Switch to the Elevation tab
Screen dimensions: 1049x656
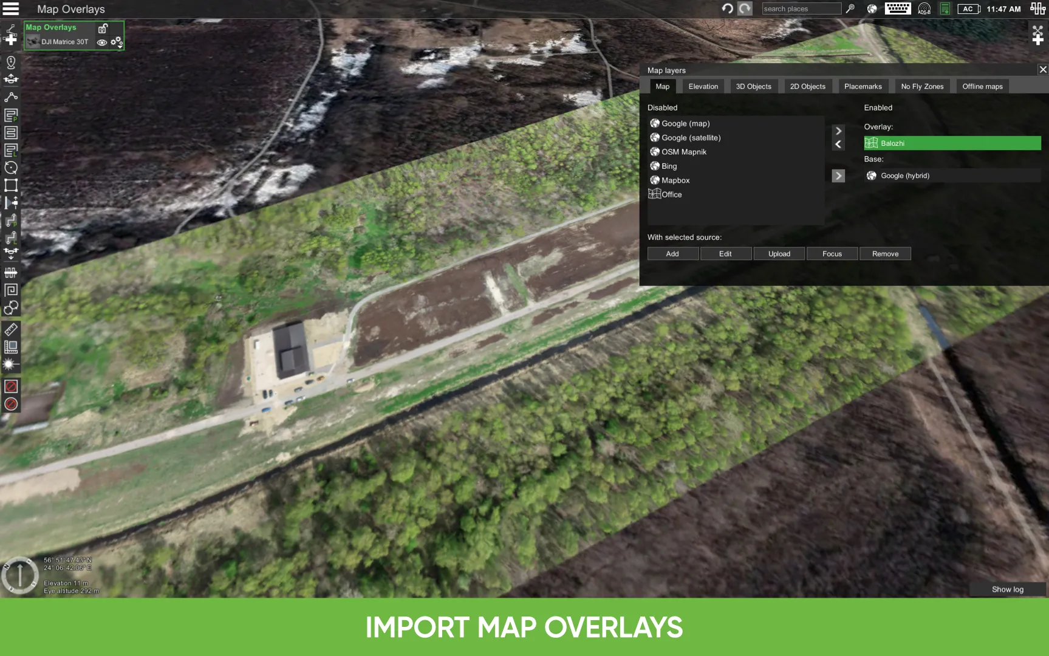tap(703, 86)
